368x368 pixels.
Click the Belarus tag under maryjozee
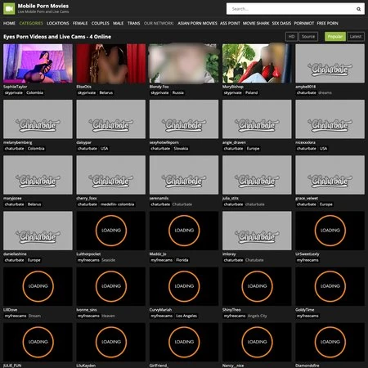[x=34, y=204]
